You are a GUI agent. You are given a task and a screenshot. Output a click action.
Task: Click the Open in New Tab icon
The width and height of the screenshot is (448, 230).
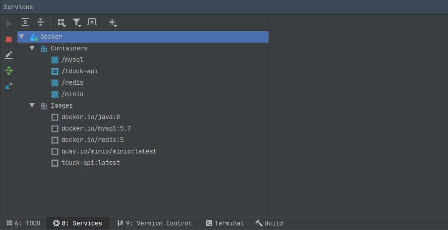[x=92, y=22]
